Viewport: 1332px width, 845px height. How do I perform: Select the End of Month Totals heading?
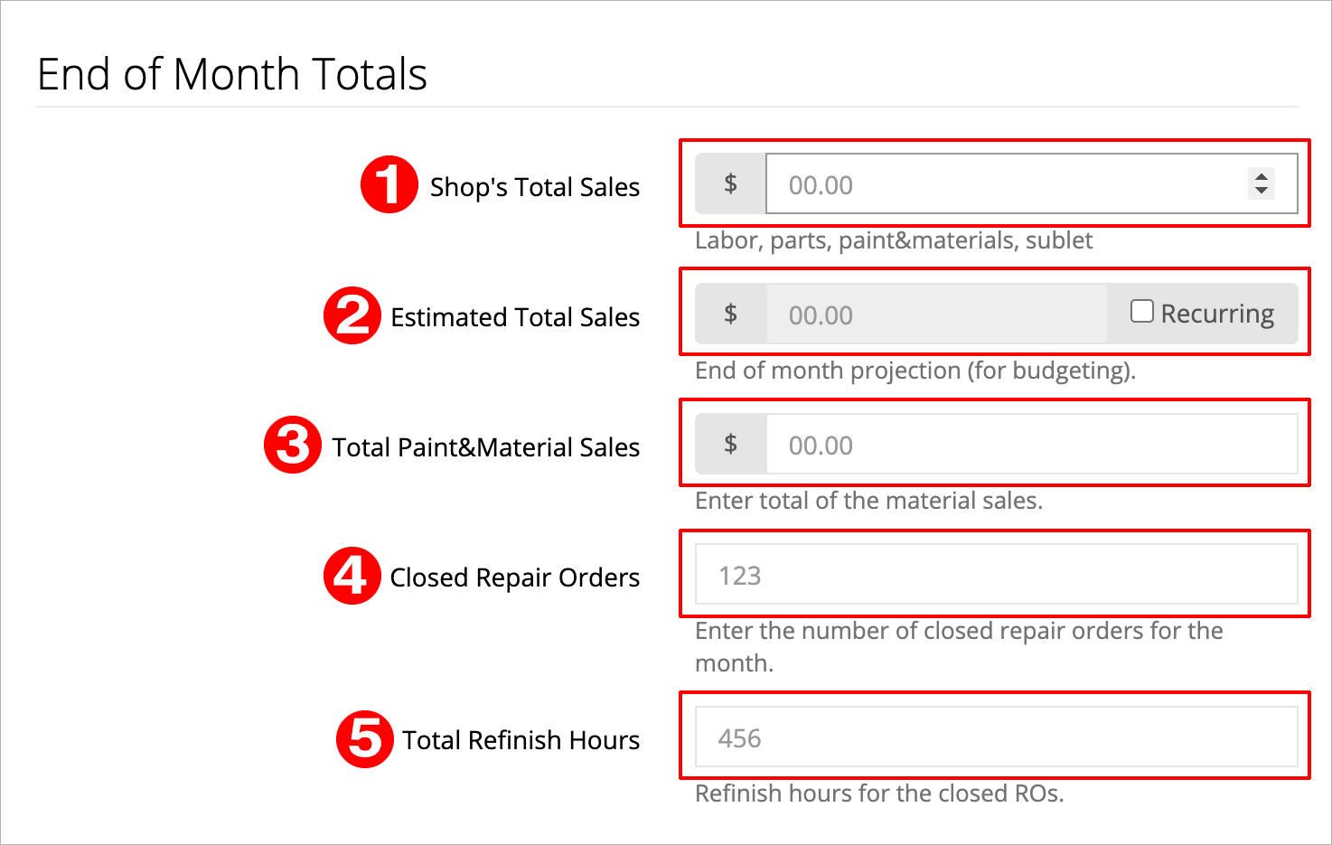coord(231,74)
